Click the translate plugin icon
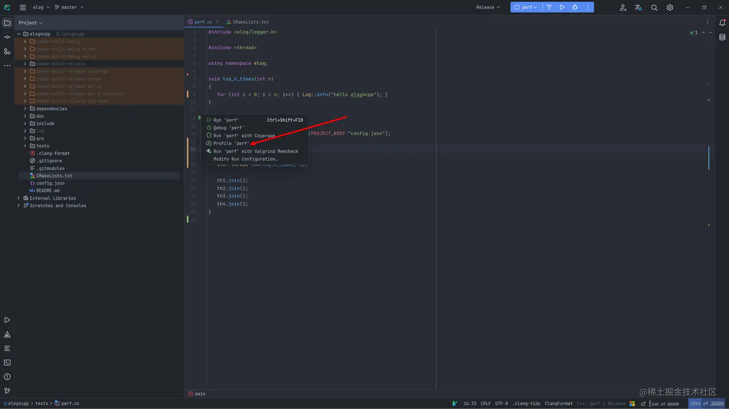Image resolution: width=729 pixels, height=409 pixels. click(638, 7)
